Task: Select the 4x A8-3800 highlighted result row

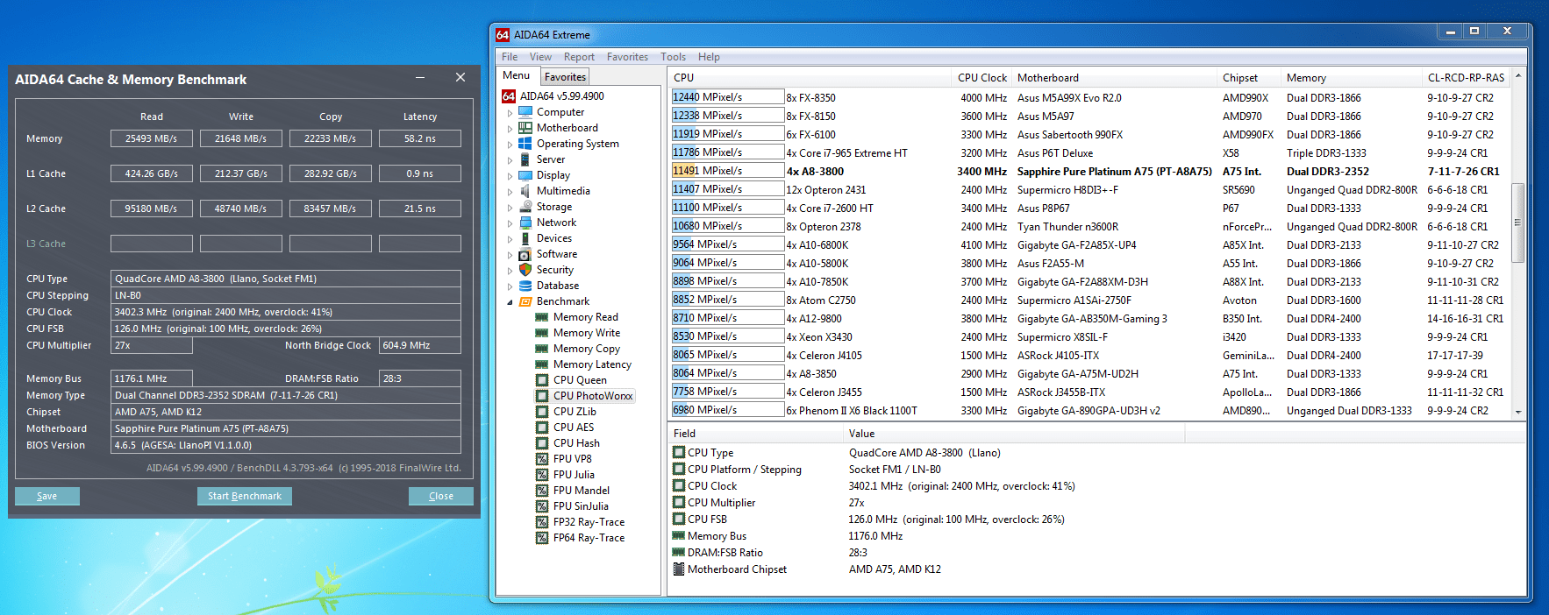Action: [x=1090, y=171]
